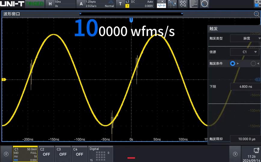Open the cursor measurement A-B tool
261x162 pixels.
click(172, 4)
